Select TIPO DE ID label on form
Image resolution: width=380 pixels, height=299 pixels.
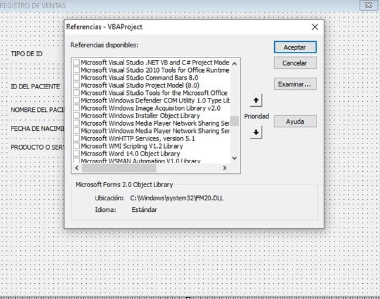27,54
